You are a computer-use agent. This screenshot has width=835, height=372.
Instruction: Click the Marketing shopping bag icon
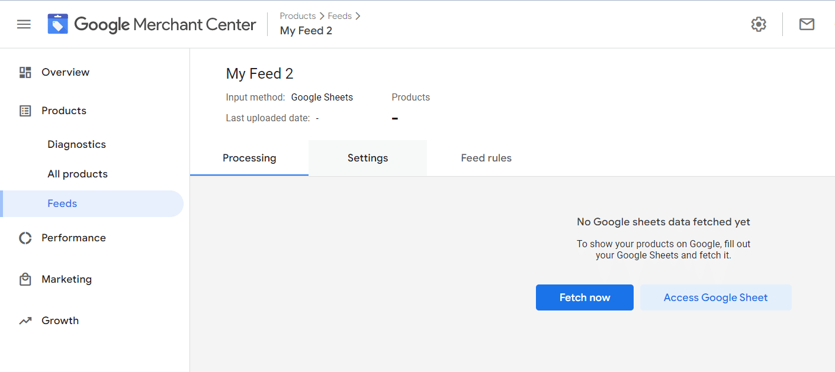pyautogui.click(x=25, y=279)
